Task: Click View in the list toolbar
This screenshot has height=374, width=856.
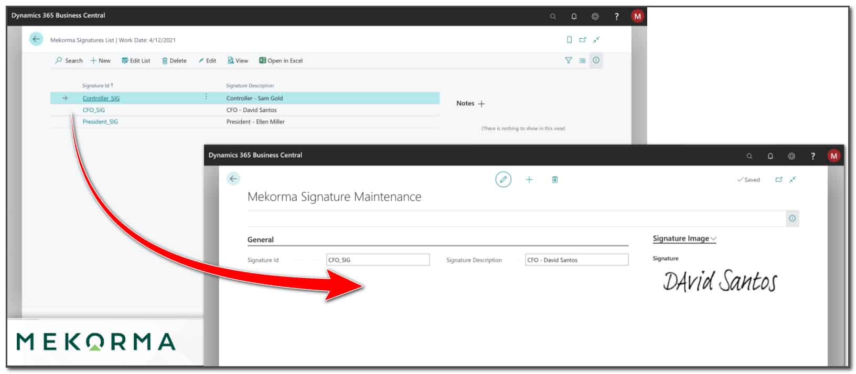Action: [238, 61]
